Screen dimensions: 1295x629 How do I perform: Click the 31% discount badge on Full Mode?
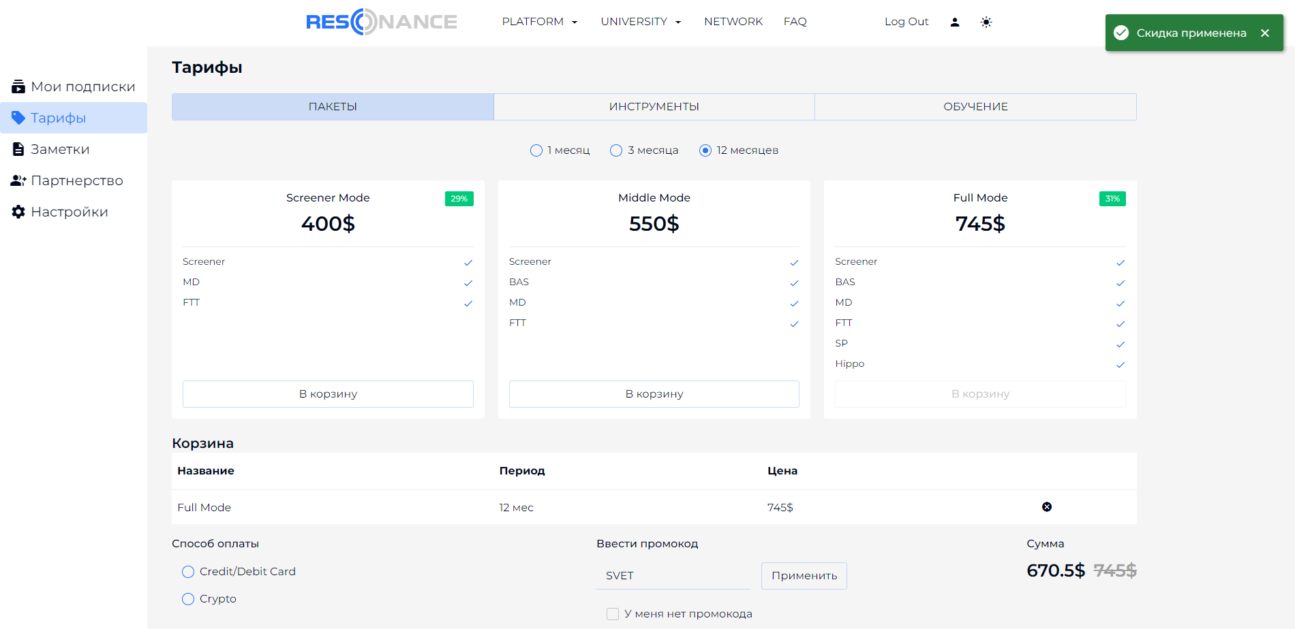(1112, 199)
